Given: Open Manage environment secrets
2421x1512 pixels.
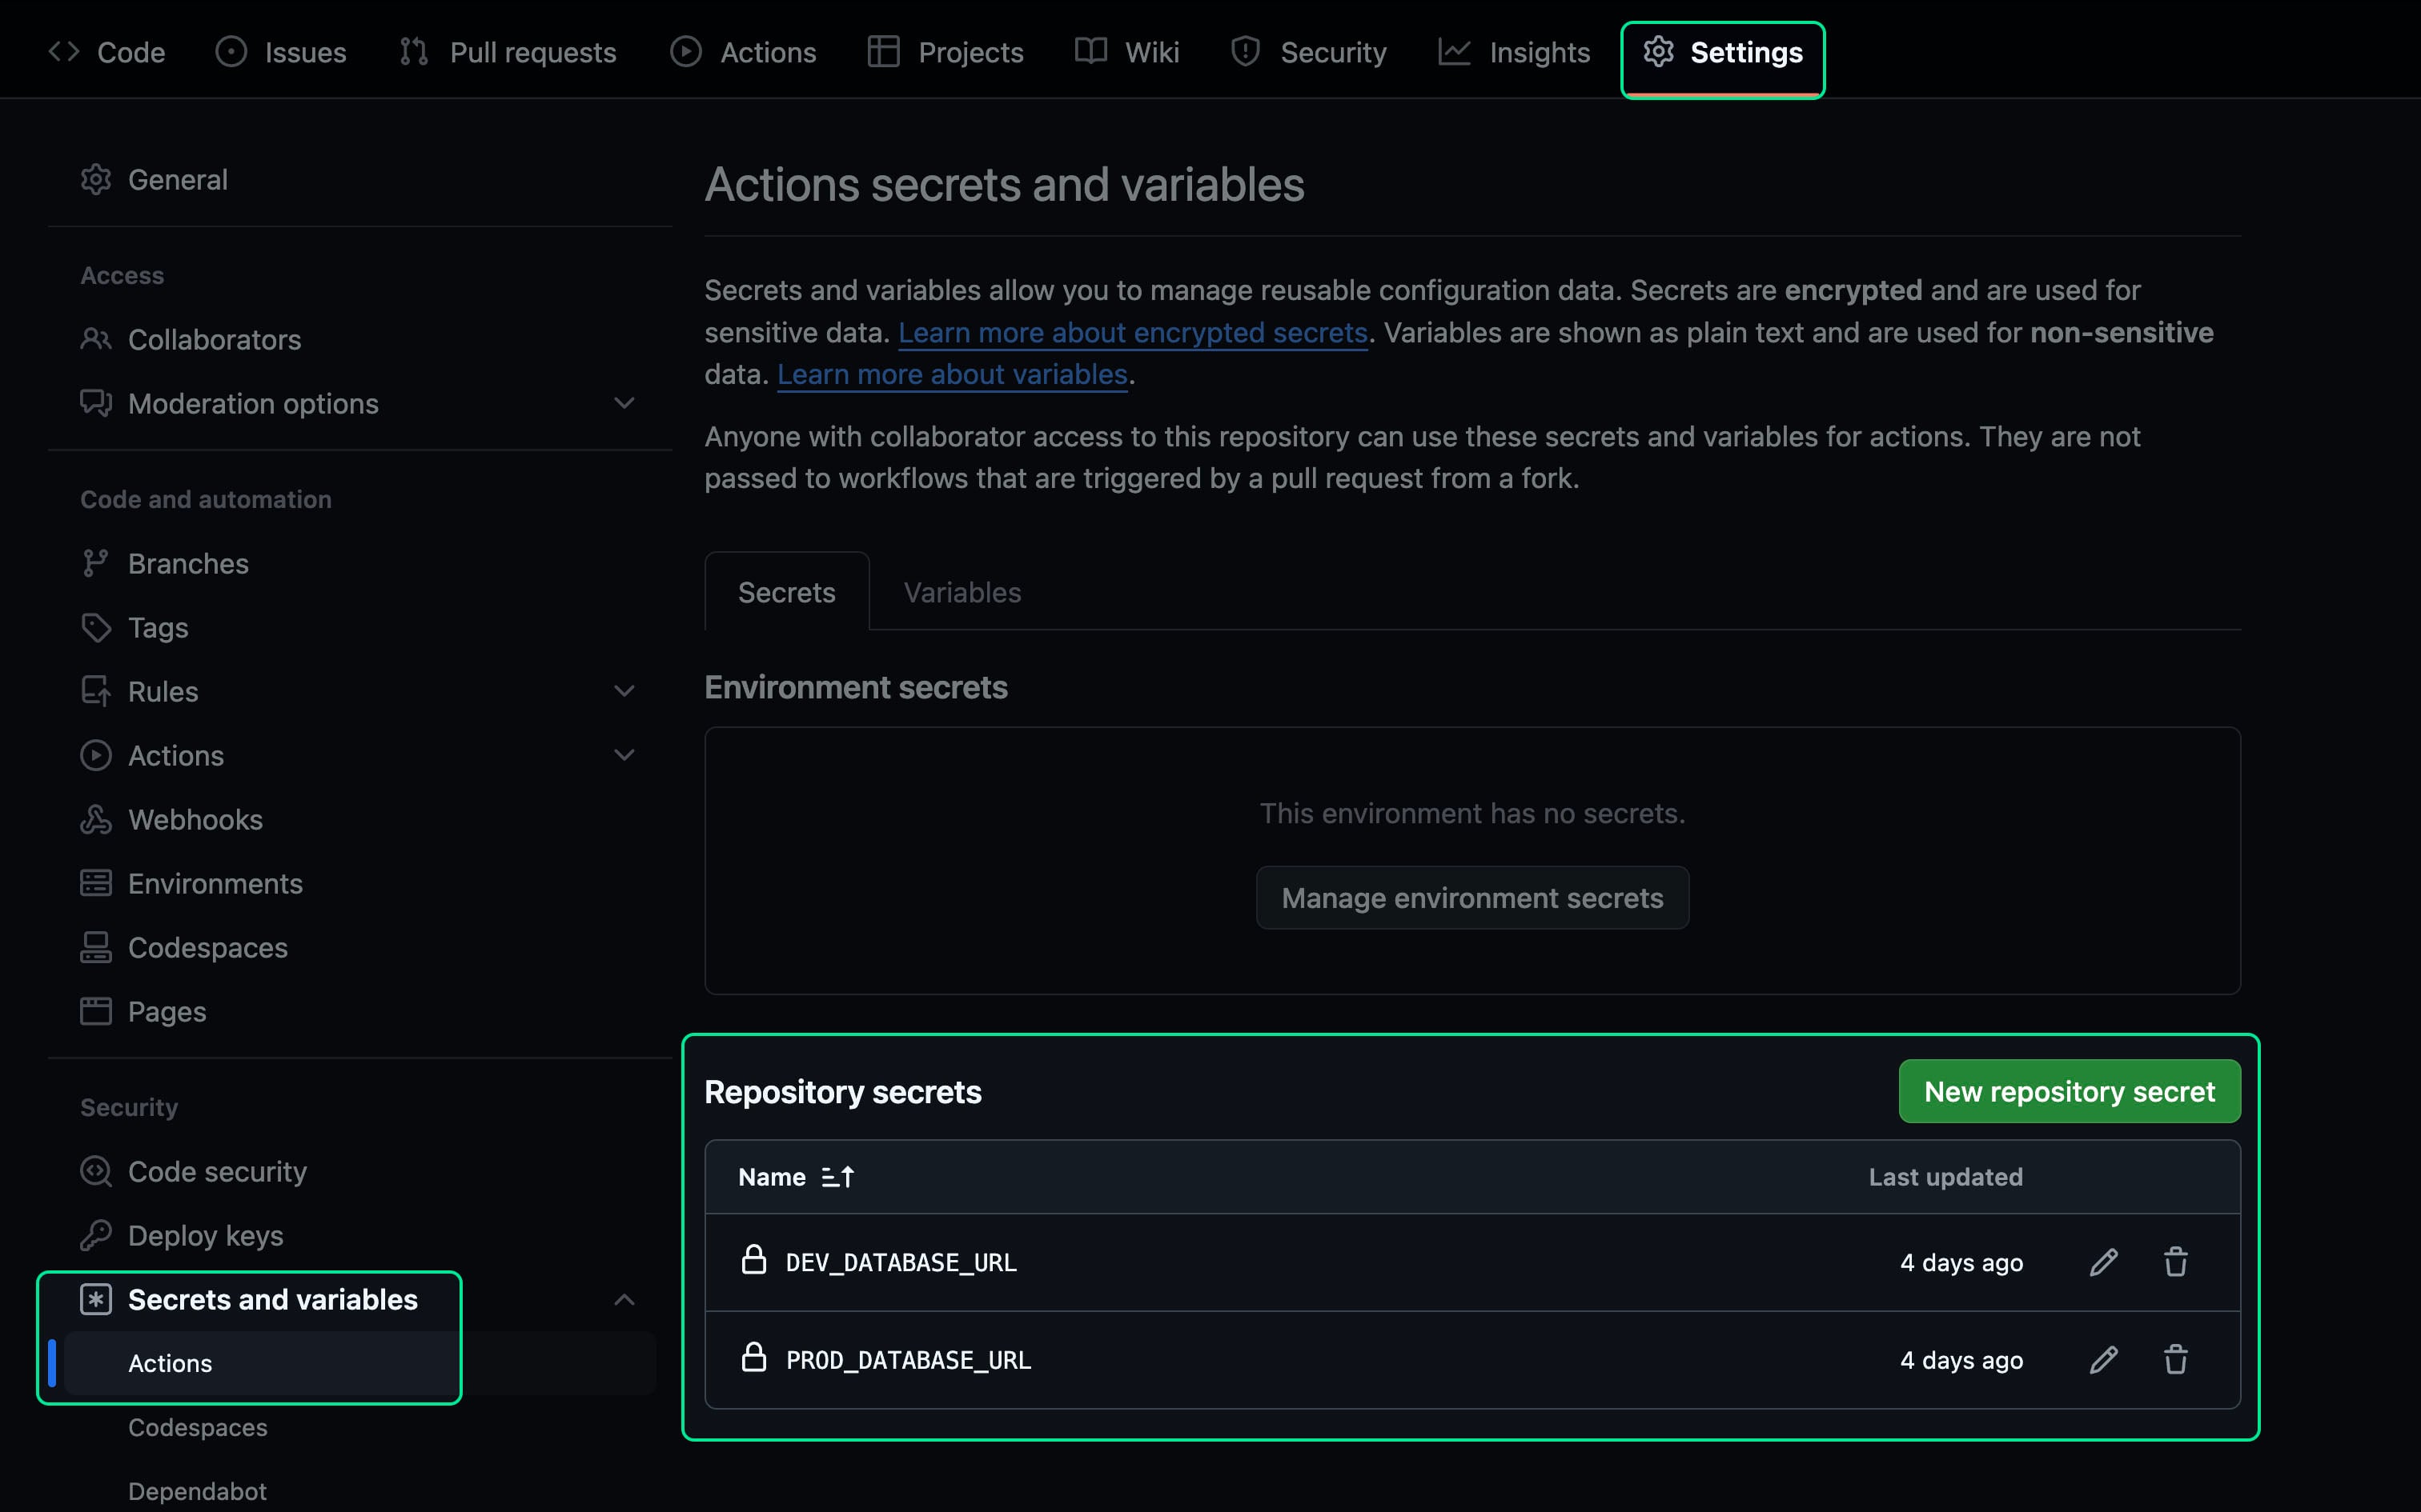Looking at the screenshot, I should (x=1471, y=897).
